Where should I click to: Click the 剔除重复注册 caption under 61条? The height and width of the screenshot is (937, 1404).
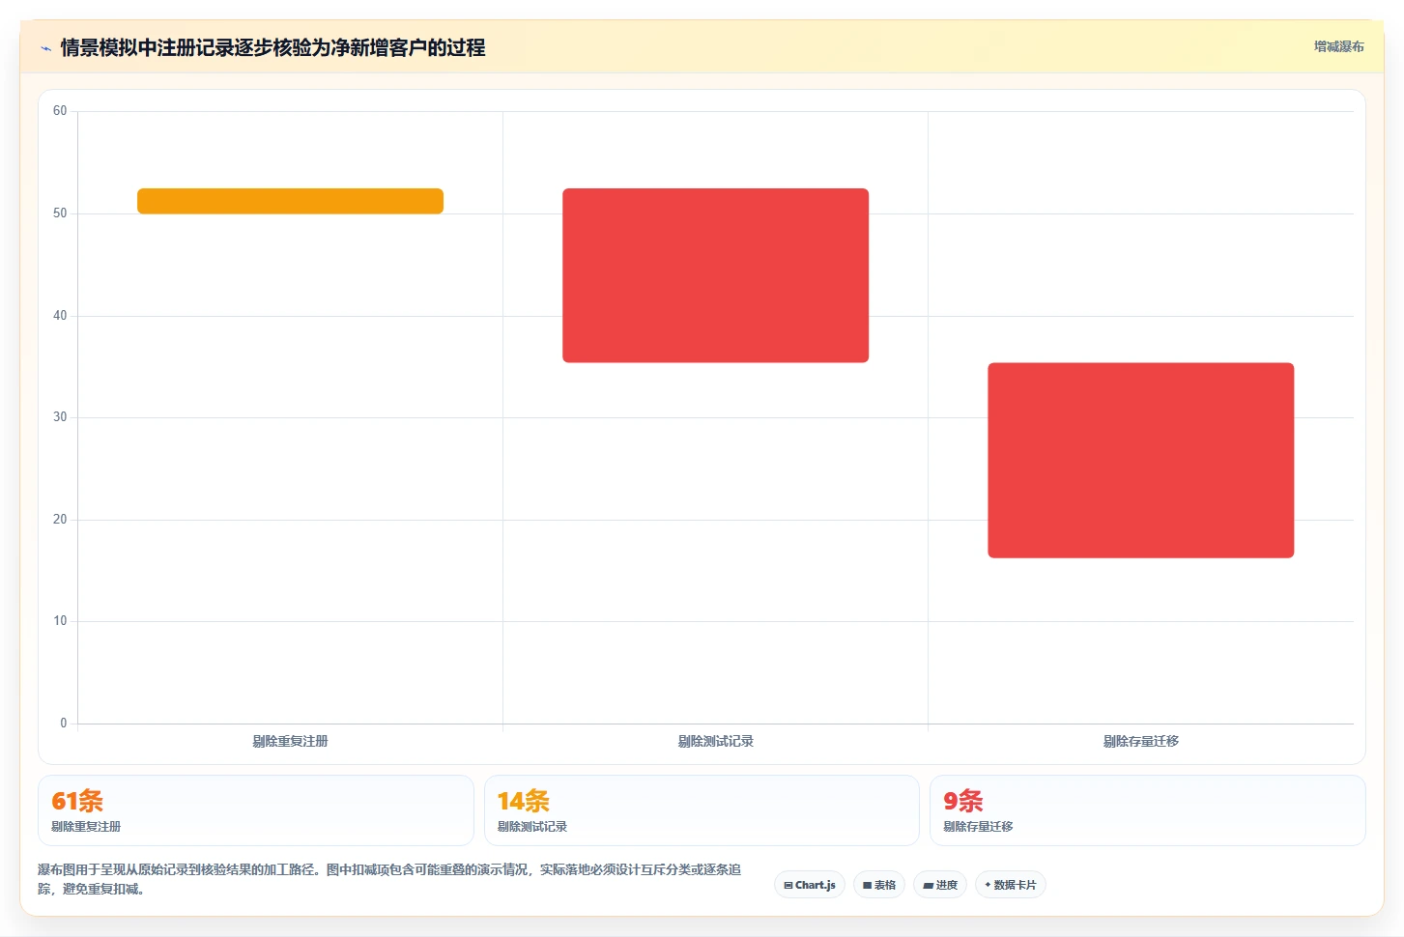[86, 827]
